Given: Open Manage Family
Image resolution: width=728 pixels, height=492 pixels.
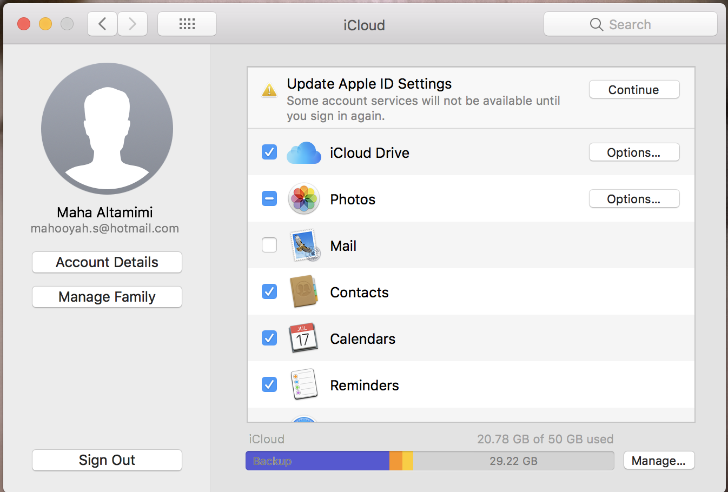Looking at the screenshot, I should (x=107, y=297).
